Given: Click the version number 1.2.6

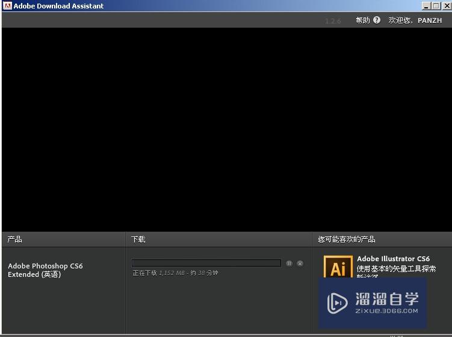Looking at the screenshot, I should (x=333, y=21).
